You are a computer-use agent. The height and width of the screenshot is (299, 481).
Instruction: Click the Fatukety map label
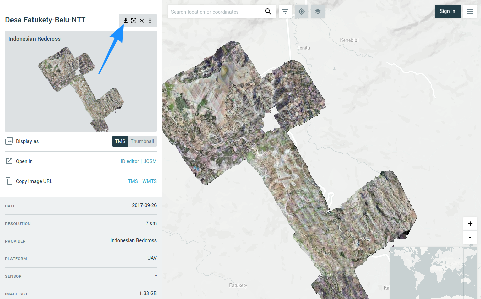[238, 285]
